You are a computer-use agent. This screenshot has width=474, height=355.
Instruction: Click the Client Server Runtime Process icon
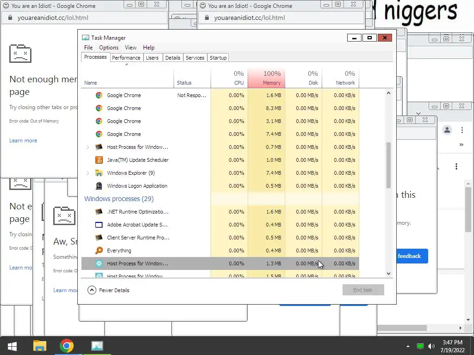pyautogui.click(x=99, y=238)
